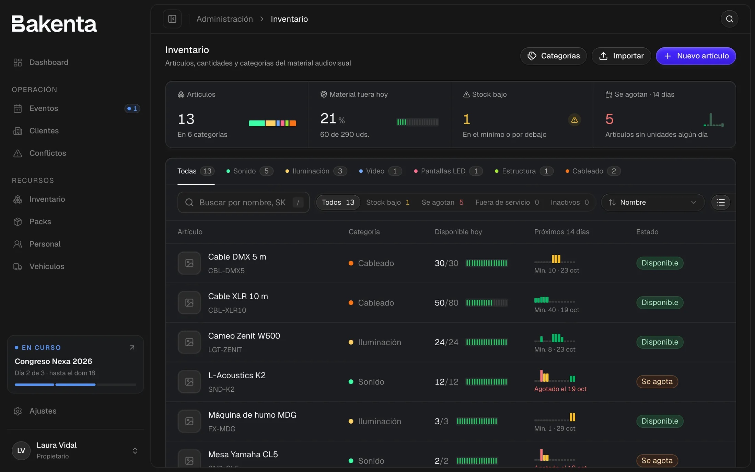Viewport: 755px width, 472px height.
Task: Select the Todos 13 filter
Action: coord(338,202)
